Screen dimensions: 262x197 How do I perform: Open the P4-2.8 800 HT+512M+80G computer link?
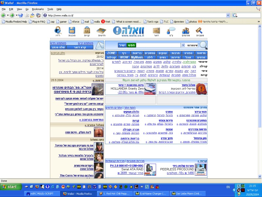click(x=127, y=166)
